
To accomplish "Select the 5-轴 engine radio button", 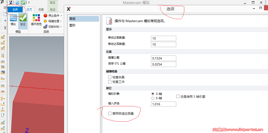I will [153, 98].
